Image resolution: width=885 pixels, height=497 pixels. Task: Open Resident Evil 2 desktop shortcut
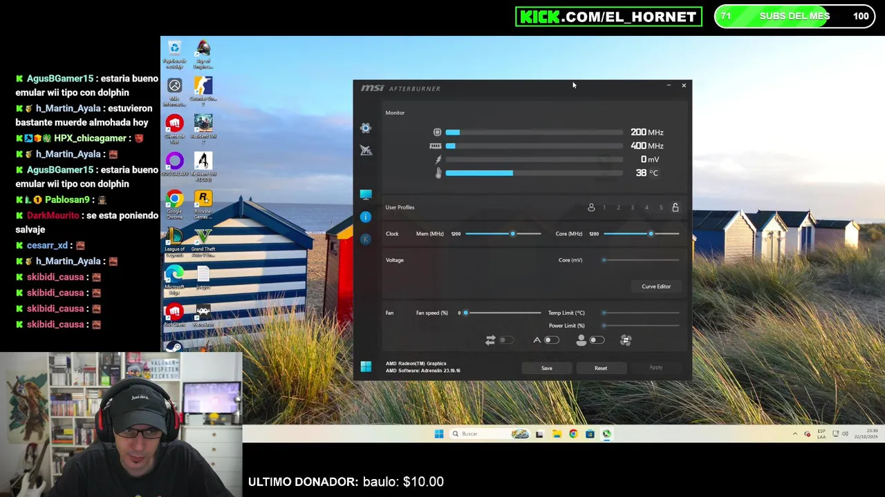tap(203, 129)
